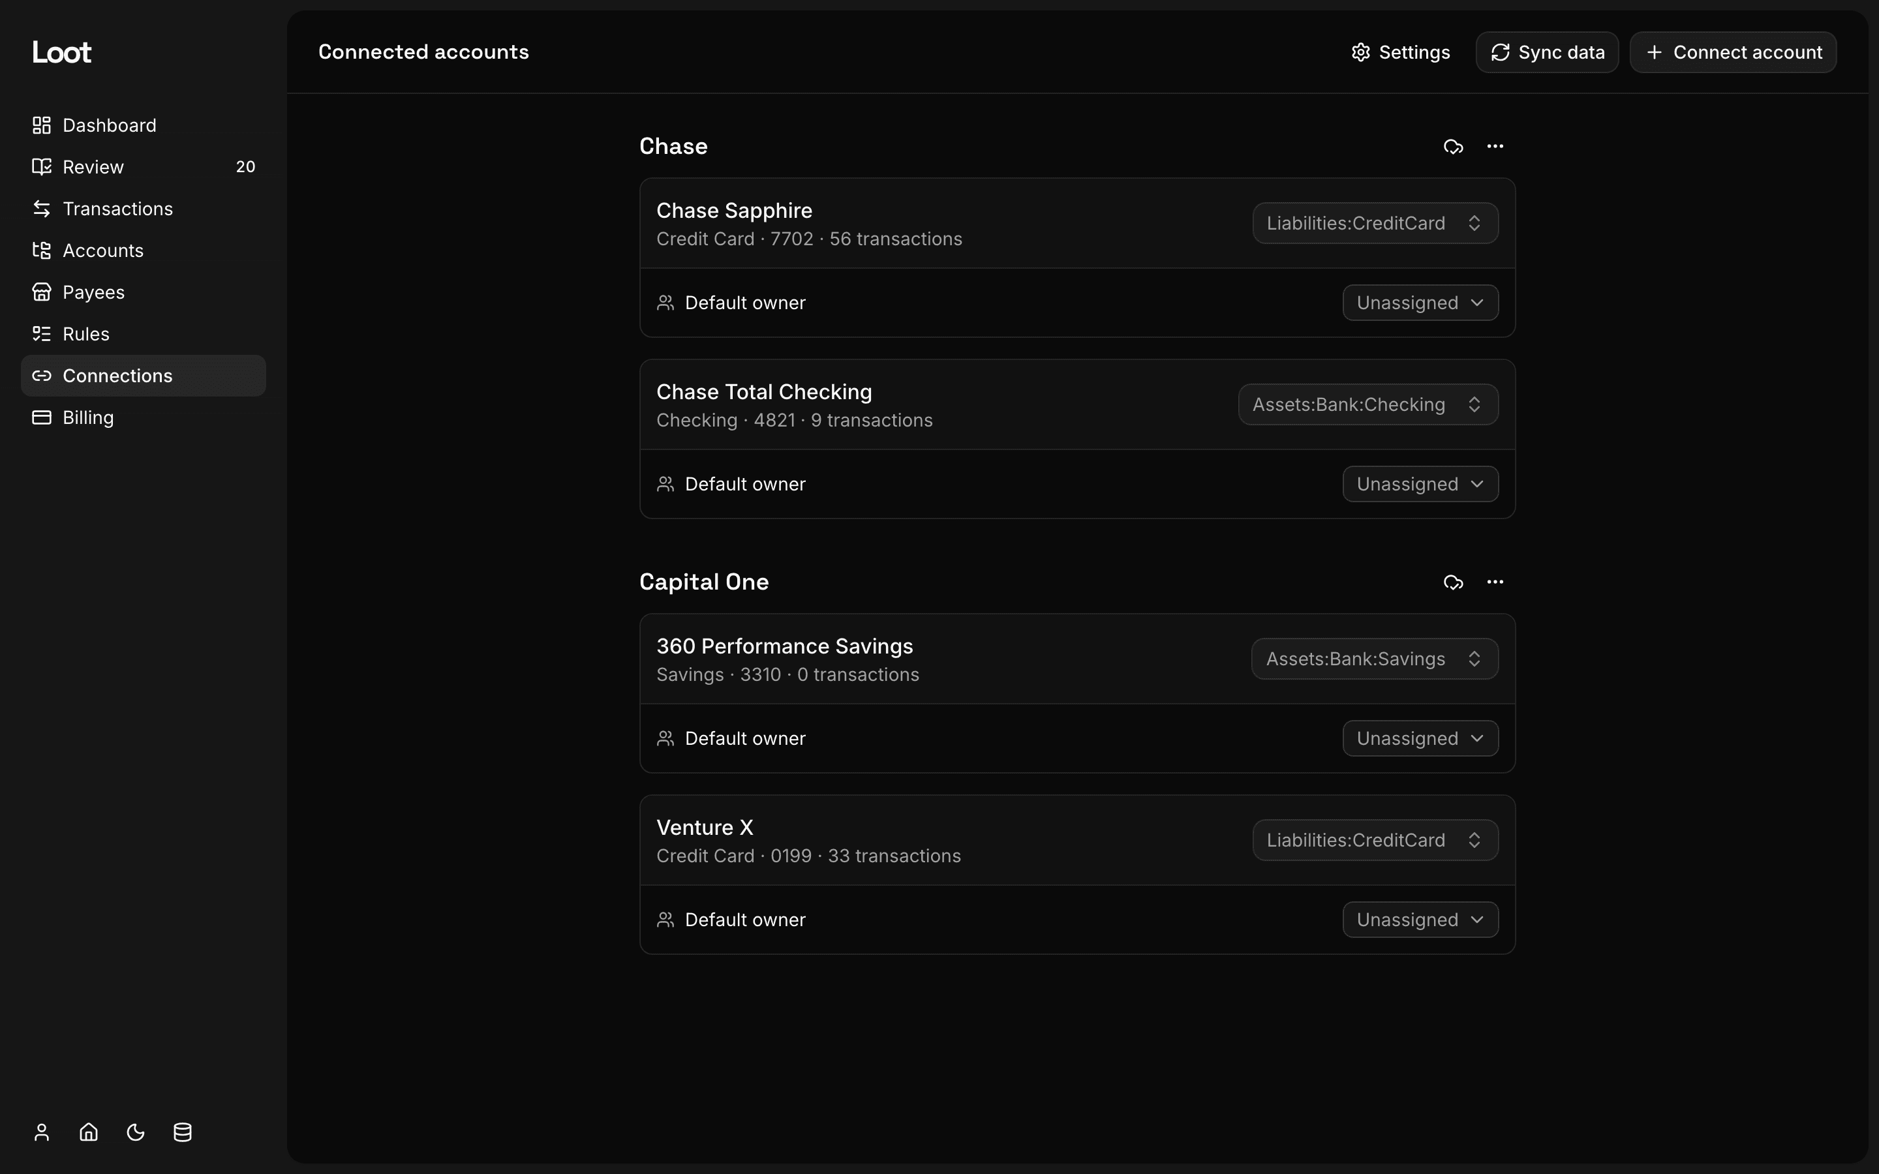This screenshot has width=1879, height=1174.
Task: Open the Dashboard page
Action: tap(143, 125)
